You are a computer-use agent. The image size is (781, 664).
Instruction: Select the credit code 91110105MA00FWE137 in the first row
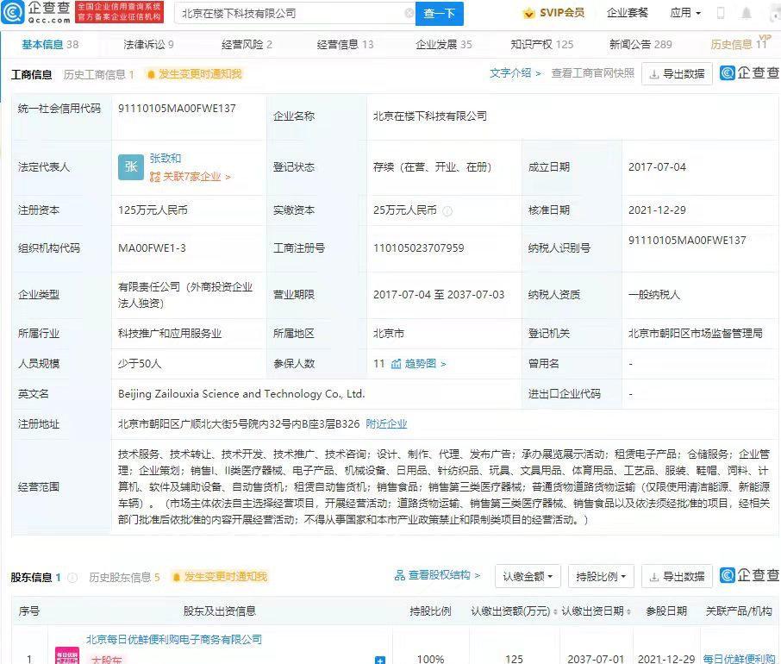point(177,109)
